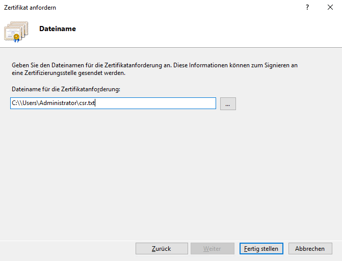Focus the certificate request filename field
Image resolution: width=342 pixels, height=261 pixels.
153,103
